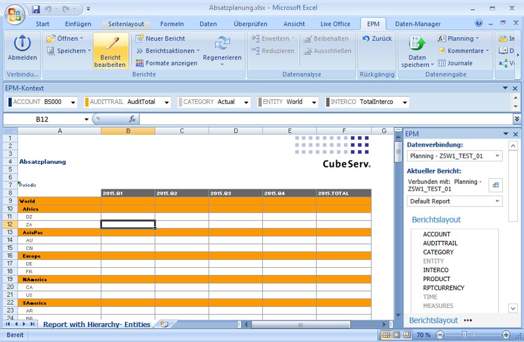Click the three dots pane options
This screenshot has width=524, height=342.
coord(468,320)
